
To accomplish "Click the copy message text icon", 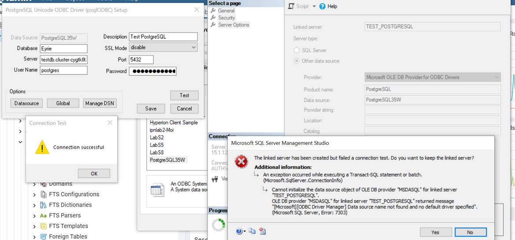I will [252, 231].
